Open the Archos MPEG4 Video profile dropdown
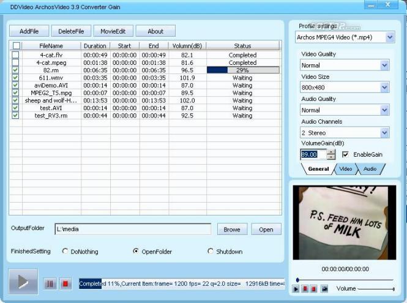 390,37
